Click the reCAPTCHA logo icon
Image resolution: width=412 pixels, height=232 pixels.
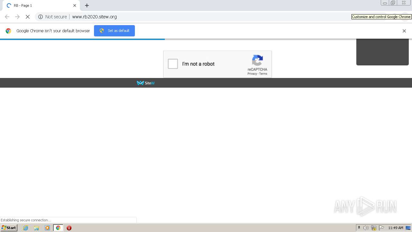point(257,60)
